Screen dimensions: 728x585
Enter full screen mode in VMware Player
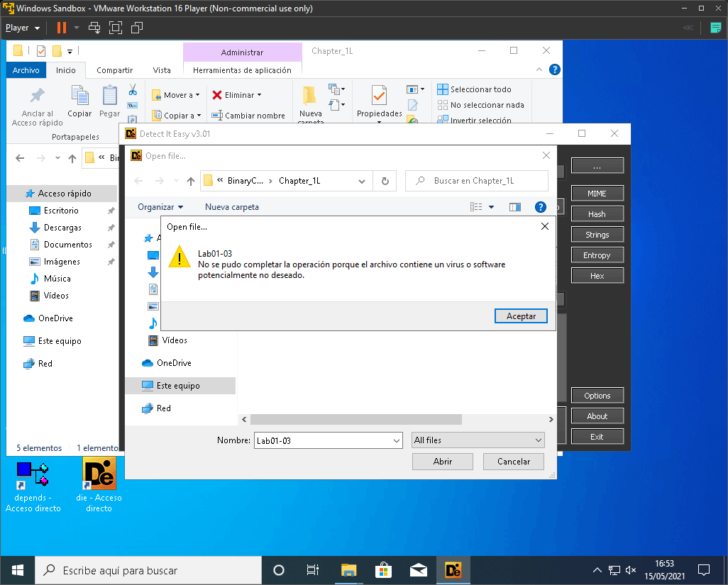[116, 28]
